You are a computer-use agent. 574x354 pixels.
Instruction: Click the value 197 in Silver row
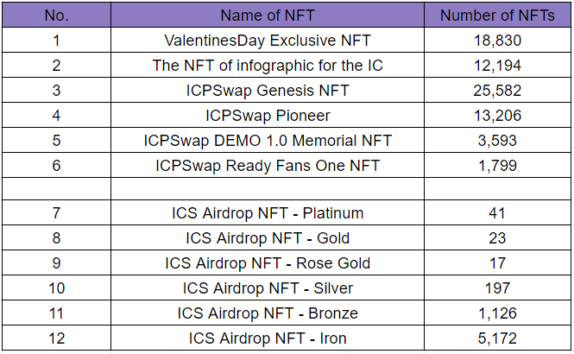497,288
